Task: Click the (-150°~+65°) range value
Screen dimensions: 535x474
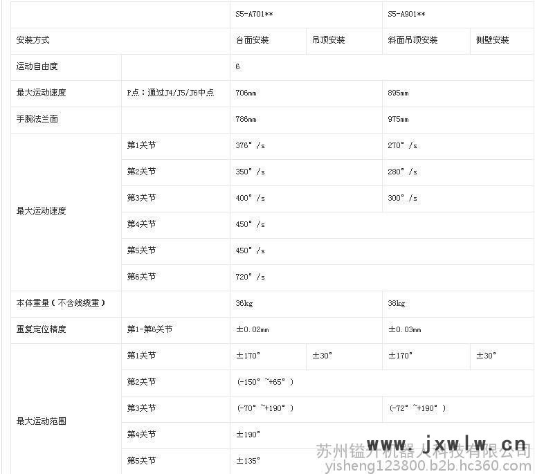Action: coord(265,382)
